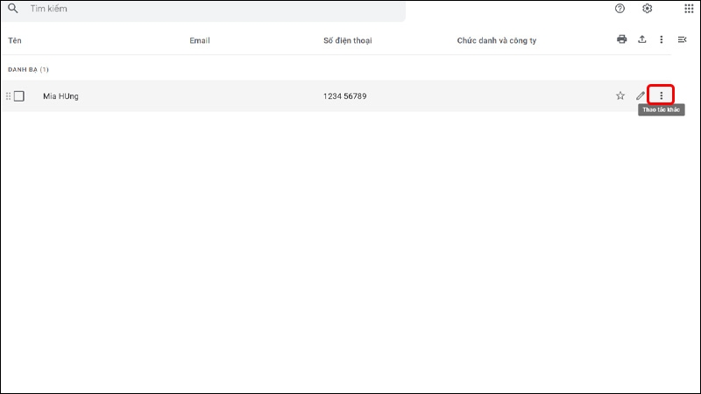Click phone number 1234 56789
This screenshot has height=394, width=701.
pos(344,96)
